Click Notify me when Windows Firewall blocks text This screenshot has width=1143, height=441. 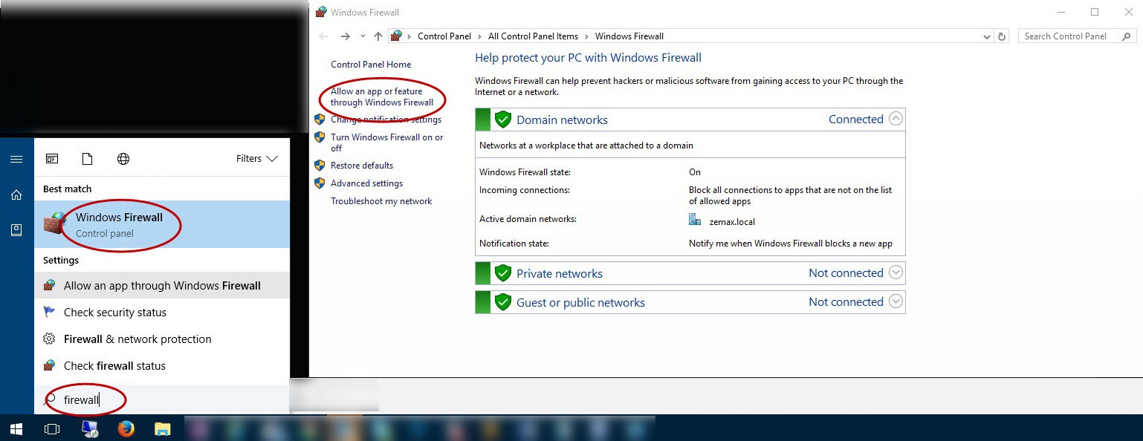point(791,244)
